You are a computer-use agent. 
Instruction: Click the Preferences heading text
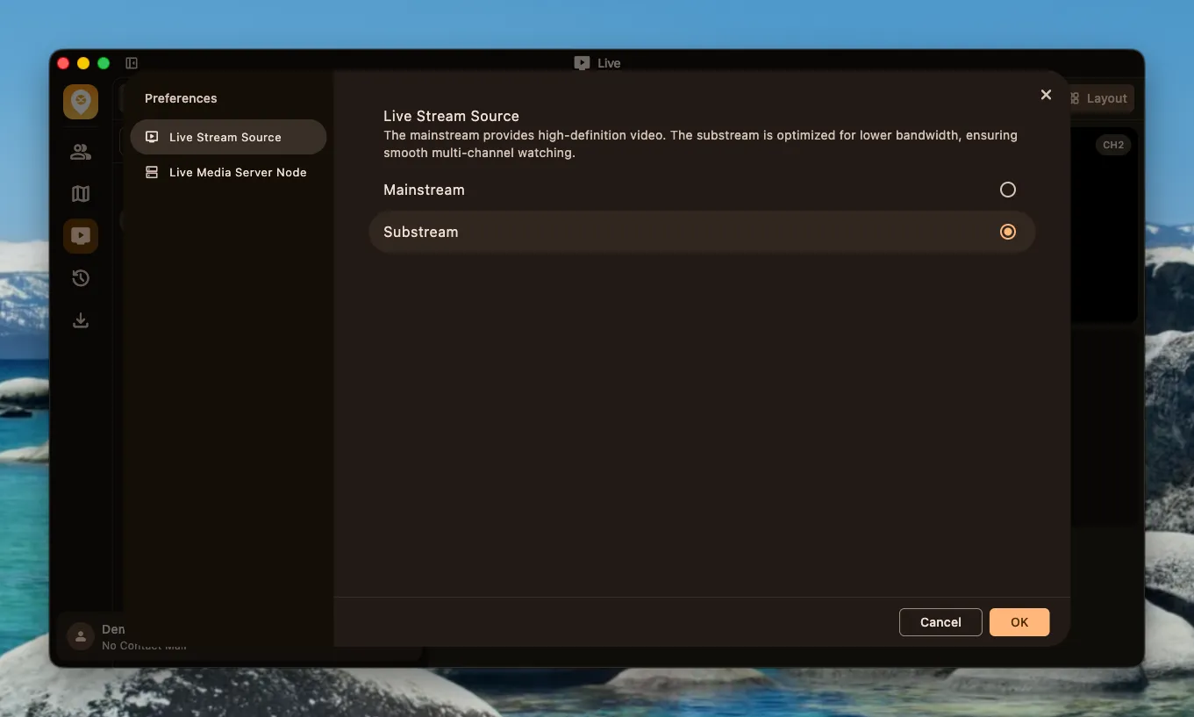(x=181, y=98)
